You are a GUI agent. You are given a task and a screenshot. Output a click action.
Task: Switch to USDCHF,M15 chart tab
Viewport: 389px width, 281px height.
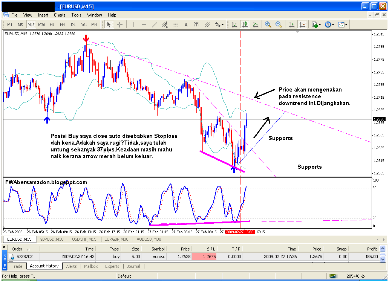click(84, 239)
